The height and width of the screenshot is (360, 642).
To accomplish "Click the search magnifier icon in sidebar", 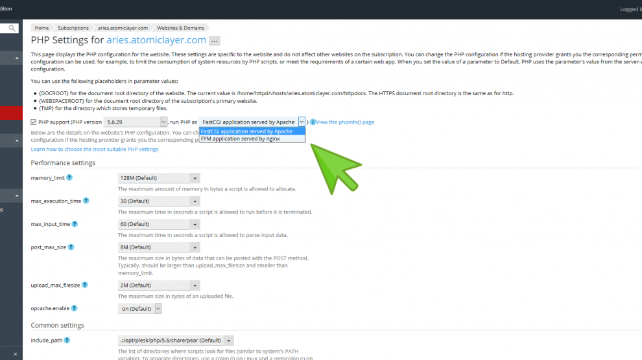I will click(x=12, y=28).
